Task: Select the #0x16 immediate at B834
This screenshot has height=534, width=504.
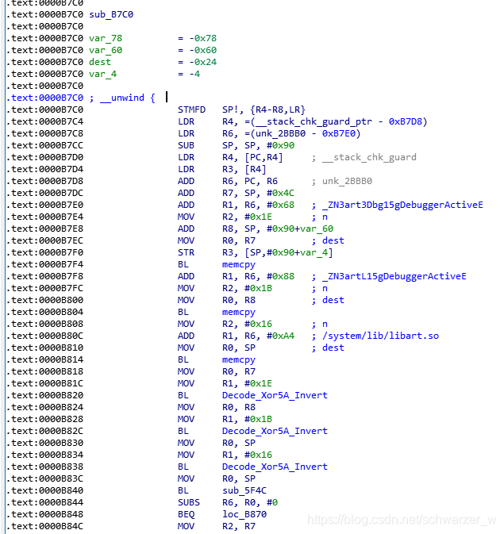Action: [x=258, y=455]
